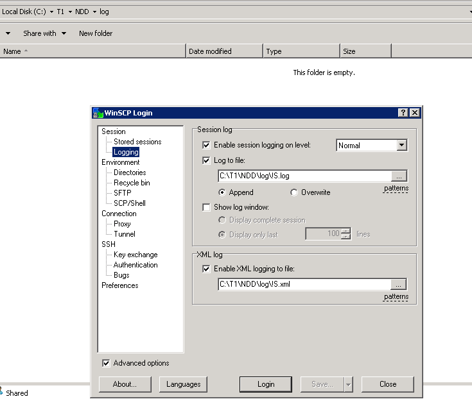Click the session log patterns link
Image resolution: width=472 pixels, height=406 pixels.
[396, 189]
